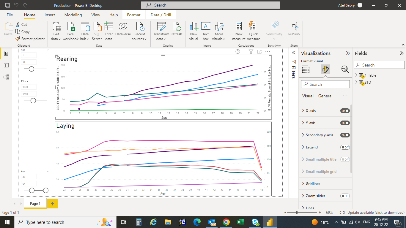Switch to the Data view icon

6,65
